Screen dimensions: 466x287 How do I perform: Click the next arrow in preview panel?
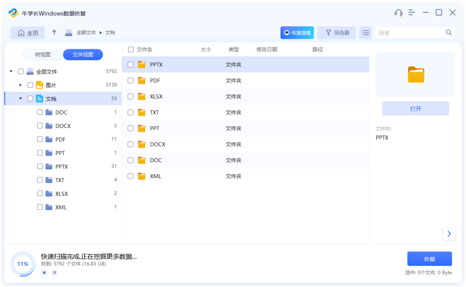click(x=449, y=234)
